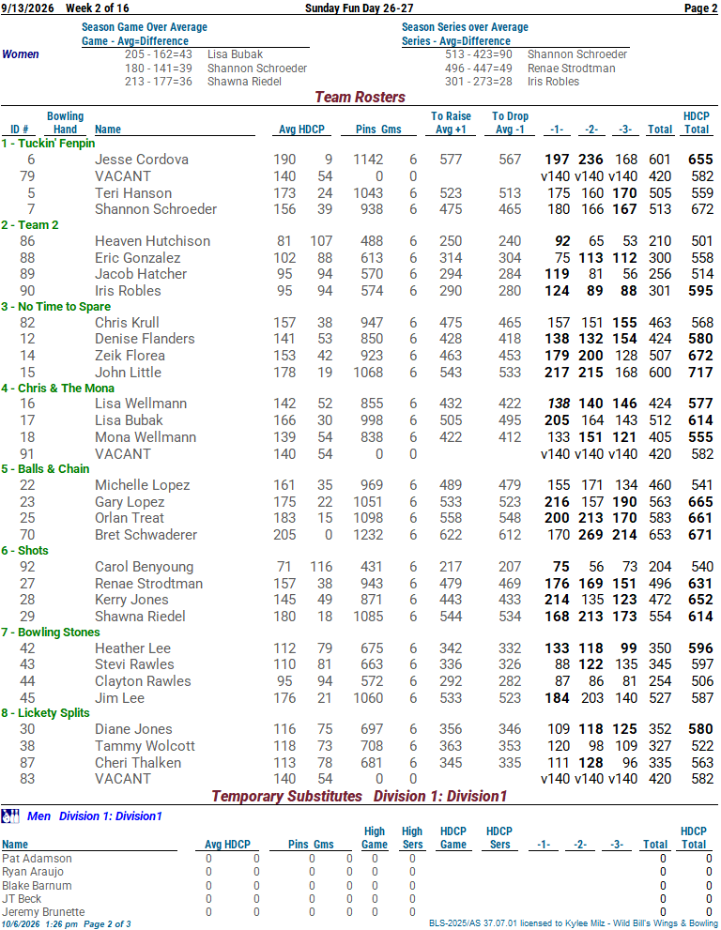Screen dimensions: 721x930
Task: Select team 1 - Tuckin' Fenpin
Action: coord(48,144)
